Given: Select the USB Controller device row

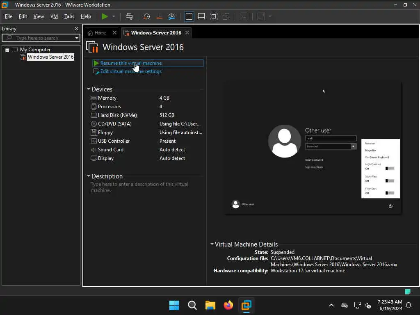Looking at the screenshot, I should (x=146, y=141).
